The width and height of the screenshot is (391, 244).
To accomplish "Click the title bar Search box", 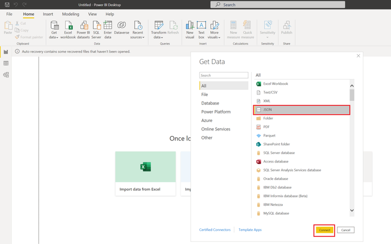I will click(x=278, y=4).
